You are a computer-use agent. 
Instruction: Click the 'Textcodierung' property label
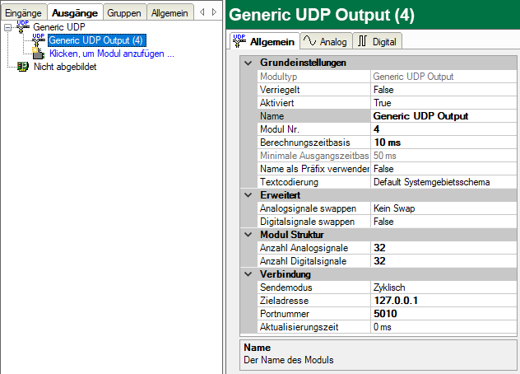(289, 182)
